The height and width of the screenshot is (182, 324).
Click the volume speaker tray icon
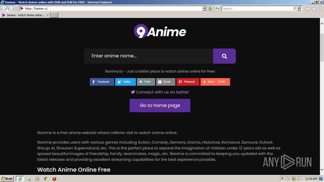[288, 179]
